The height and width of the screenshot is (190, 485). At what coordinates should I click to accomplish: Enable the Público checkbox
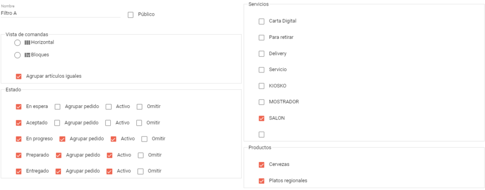(x=131, y=15)
